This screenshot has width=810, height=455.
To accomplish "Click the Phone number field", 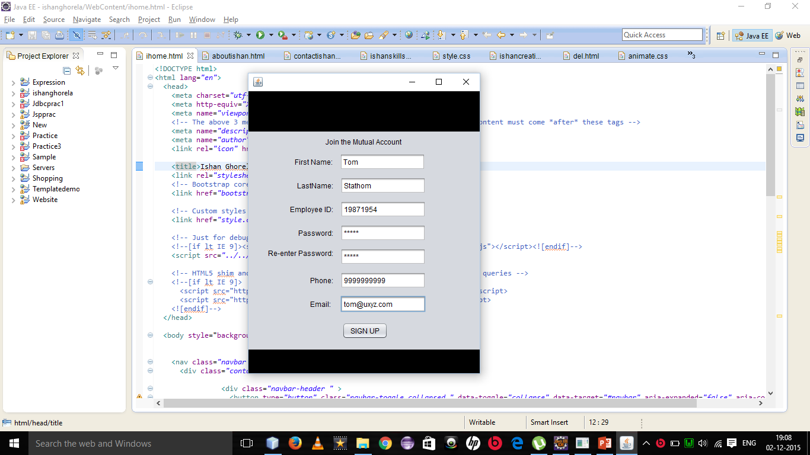I will [x=382, y=280].
